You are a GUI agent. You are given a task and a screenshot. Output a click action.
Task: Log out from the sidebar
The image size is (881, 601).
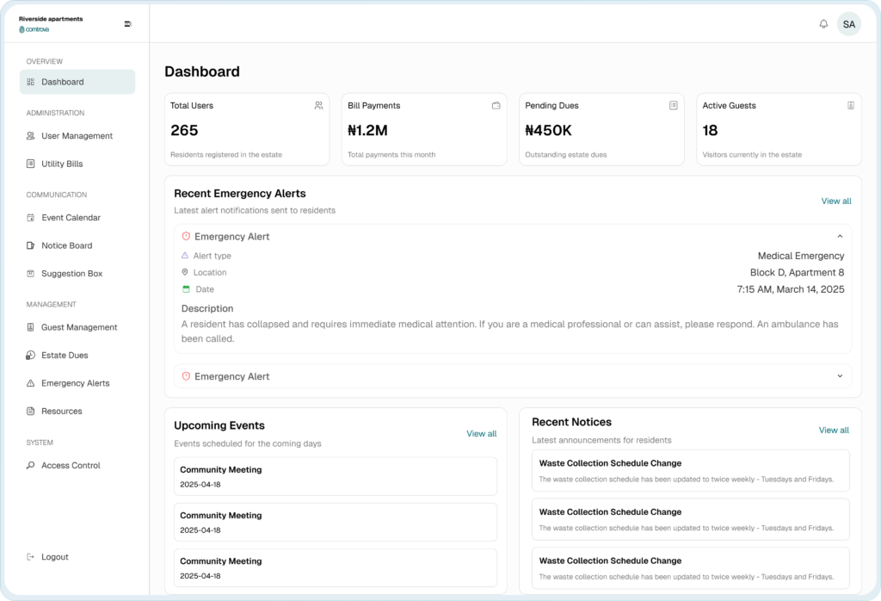coord(54,557)
